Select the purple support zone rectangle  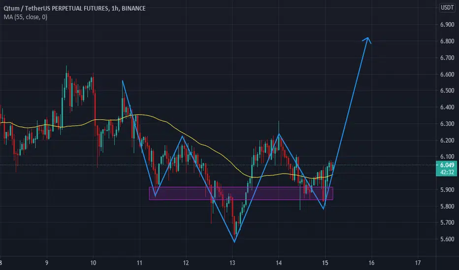pos(241,193)
